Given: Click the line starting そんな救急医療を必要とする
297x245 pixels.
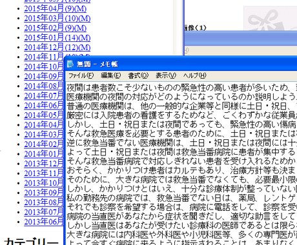Looking at the screenshot, I should click(x=181, y=133).
